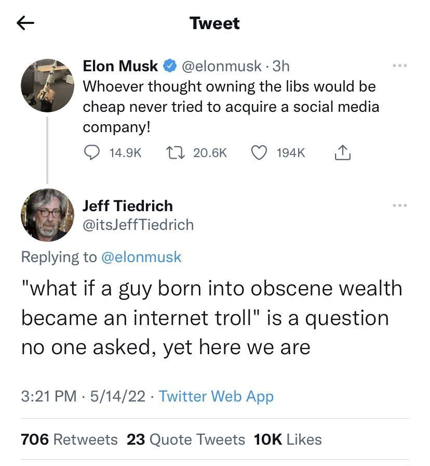The image size is (430, 466).
Task: Go back using the back arrow
Action: pyautogui.click(x=26, y=23)
